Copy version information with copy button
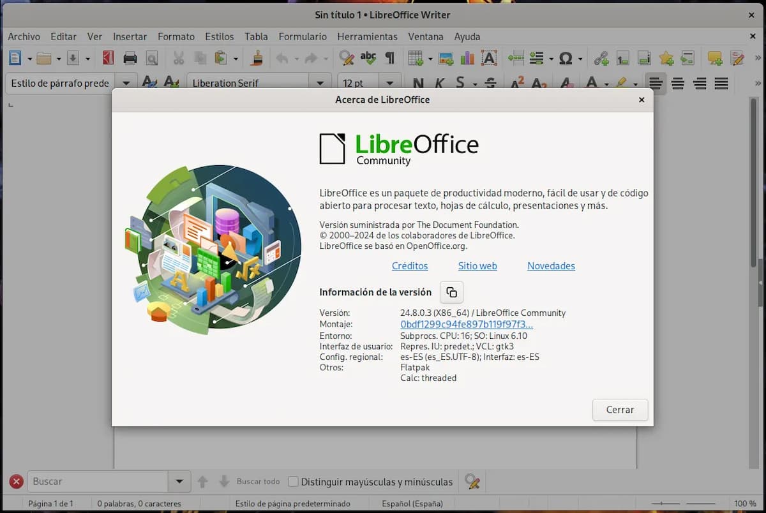766x513 pixels. (x=451, y=292)
